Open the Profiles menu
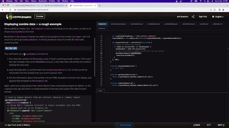 (52, 1)
